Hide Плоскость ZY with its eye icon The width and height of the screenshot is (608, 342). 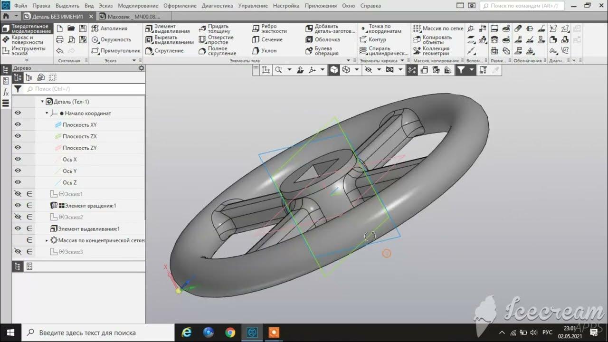coord(18,148)
